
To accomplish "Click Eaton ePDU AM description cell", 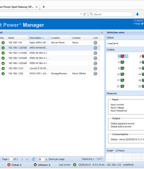I will pos(39,42).
